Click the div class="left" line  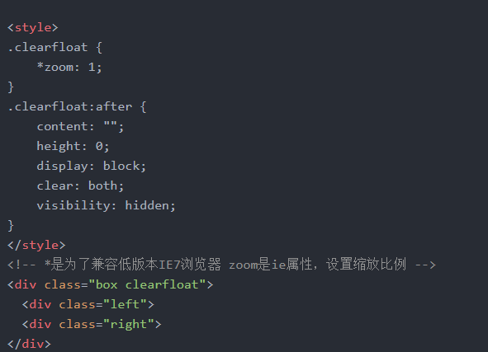88,304
